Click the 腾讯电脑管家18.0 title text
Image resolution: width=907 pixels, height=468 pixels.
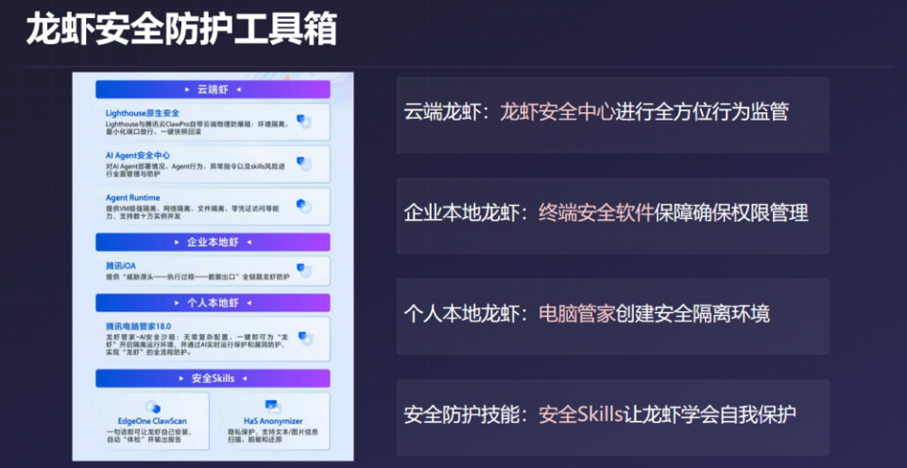[x=138, y=326]
